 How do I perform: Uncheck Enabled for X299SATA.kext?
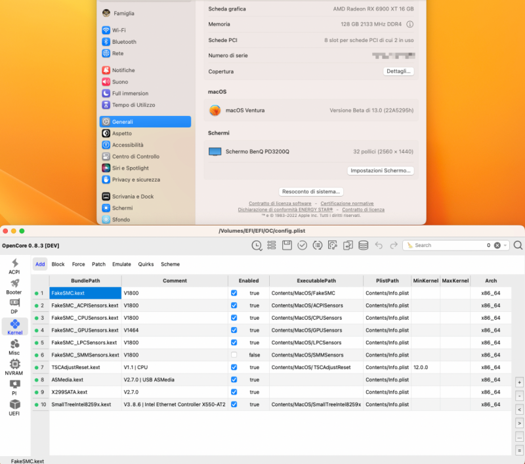(234, 392)
